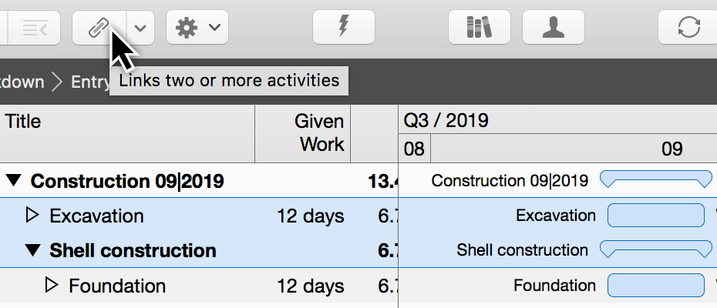
Task: Click the person resources icon
Action: click(553, 28)
